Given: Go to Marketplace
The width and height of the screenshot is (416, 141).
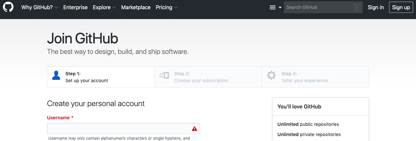Looking at the screenshot, I should (136, 7).
